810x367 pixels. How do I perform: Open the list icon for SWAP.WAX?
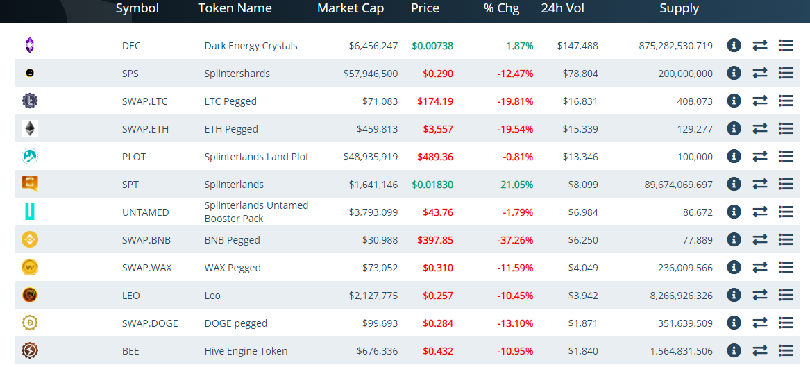(786, 267)
